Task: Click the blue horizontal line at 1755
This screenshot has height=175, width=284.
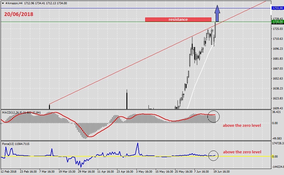Action: (91, 8)
